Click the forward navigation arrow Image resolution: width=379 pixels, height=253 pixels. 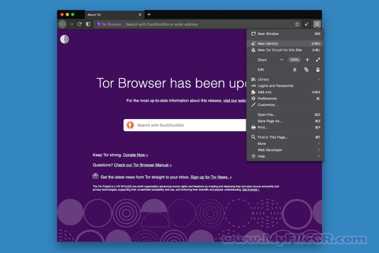(x=71, y=24)
